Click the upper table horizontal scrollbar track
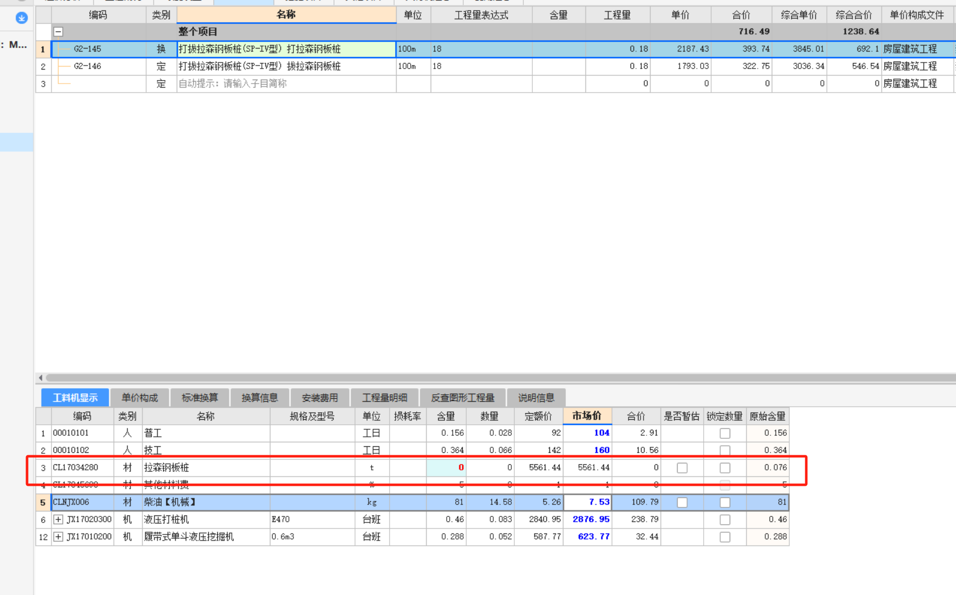 pos(501,378)
